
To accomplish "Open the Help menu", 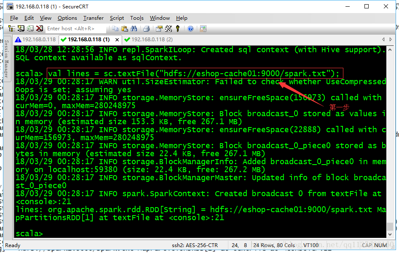I will pyautogui.click(x=182, y=18).
